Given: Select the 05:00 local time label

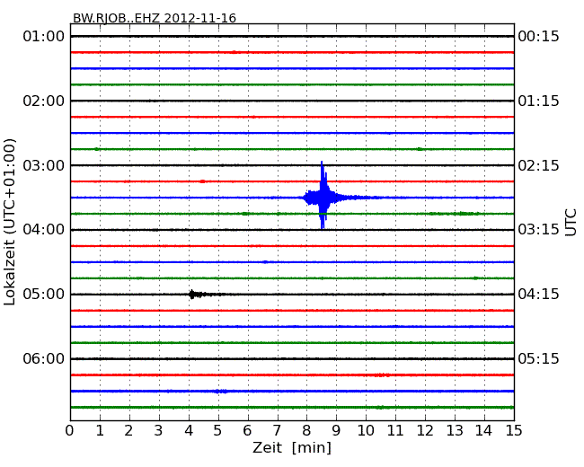Looking at the screenshot, I should (x=44, y=295).
